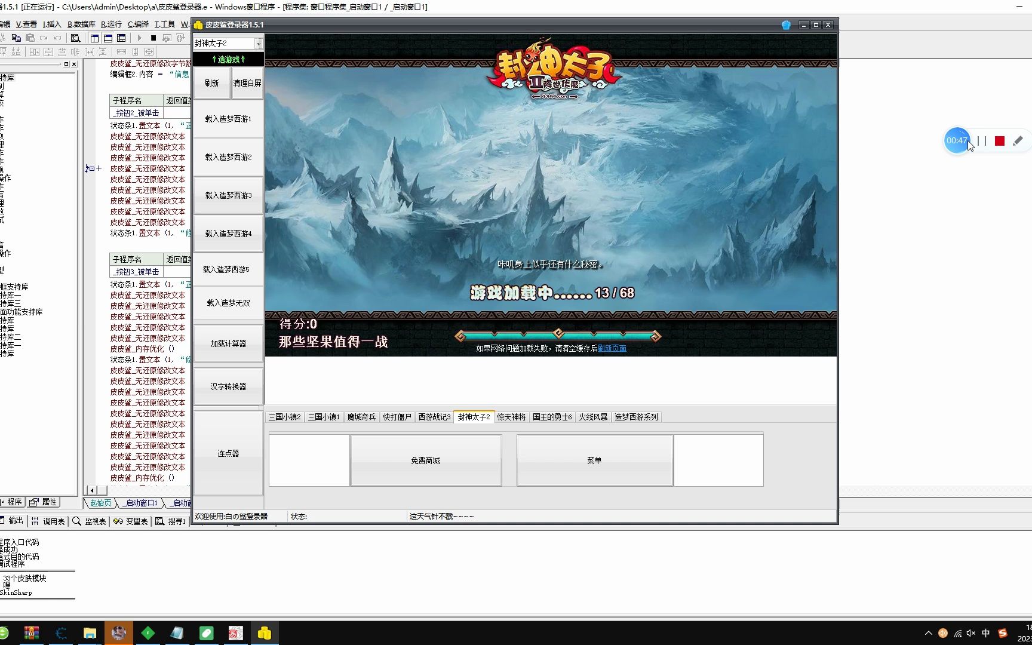Viewport: 1032px width, 645px height.
Task: Click the Sogou input icon in system tray
Action: (1003, 633)
